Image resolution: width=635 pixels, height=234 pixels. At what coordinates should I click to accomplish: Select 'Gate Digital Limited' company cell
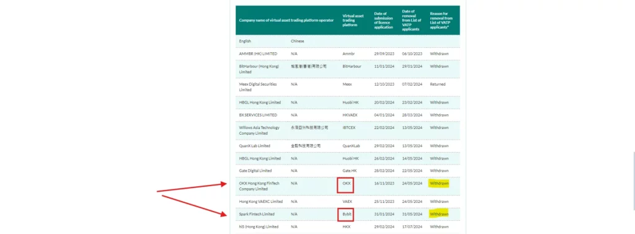[255, 171]
